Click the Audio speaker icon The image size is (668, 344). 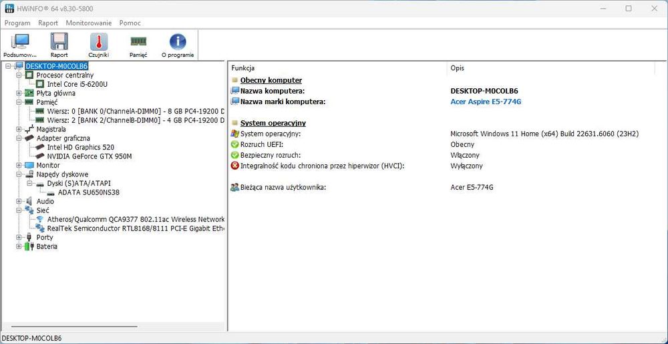tap(29, 201)
